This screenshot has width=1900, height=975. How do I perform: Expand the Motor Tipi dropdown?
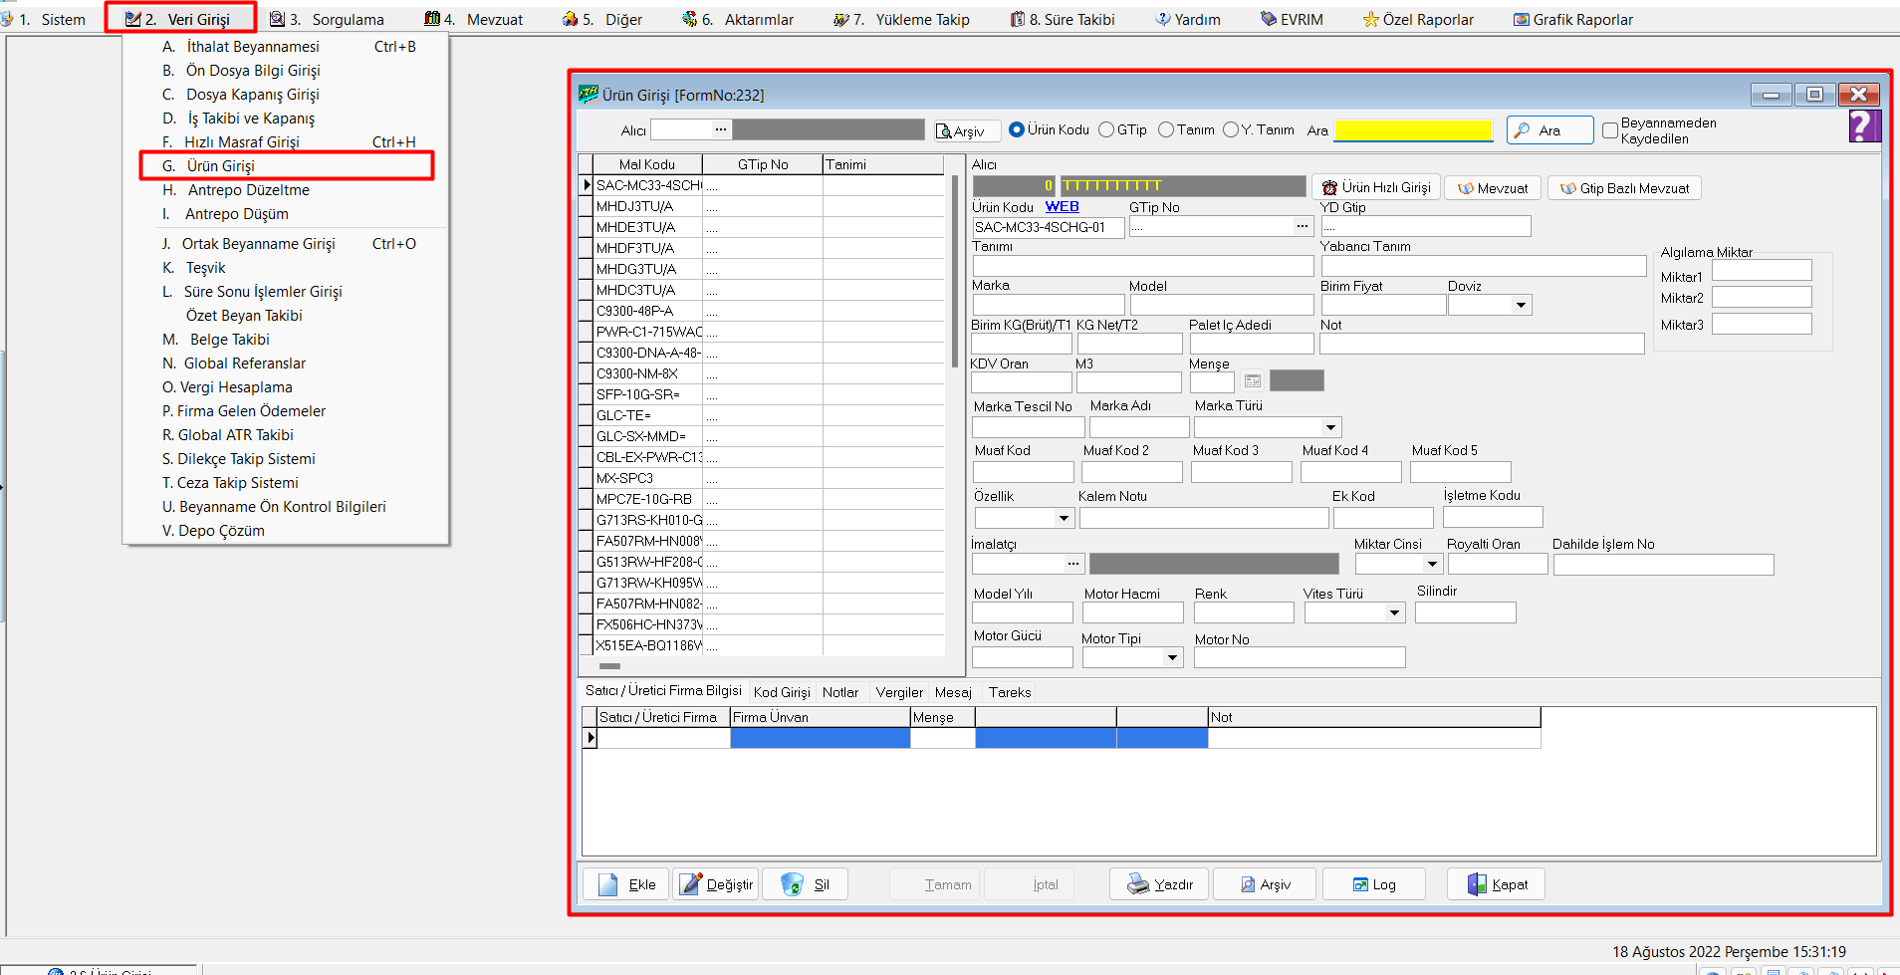click(1173, 657)
